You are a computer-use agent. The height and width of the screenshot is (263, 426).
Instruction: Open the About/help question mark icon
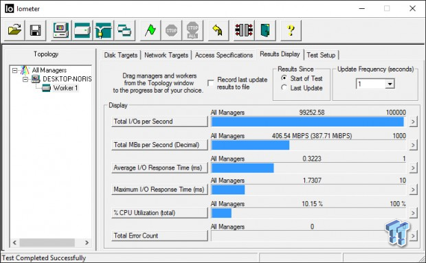(291, 30)
